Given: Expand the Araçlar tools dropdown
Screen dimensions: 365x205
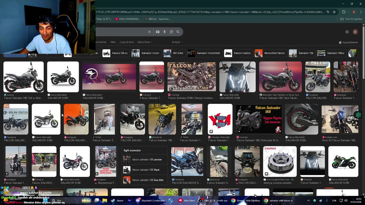Looking at the screenshot, I should [x=177, y=42].
